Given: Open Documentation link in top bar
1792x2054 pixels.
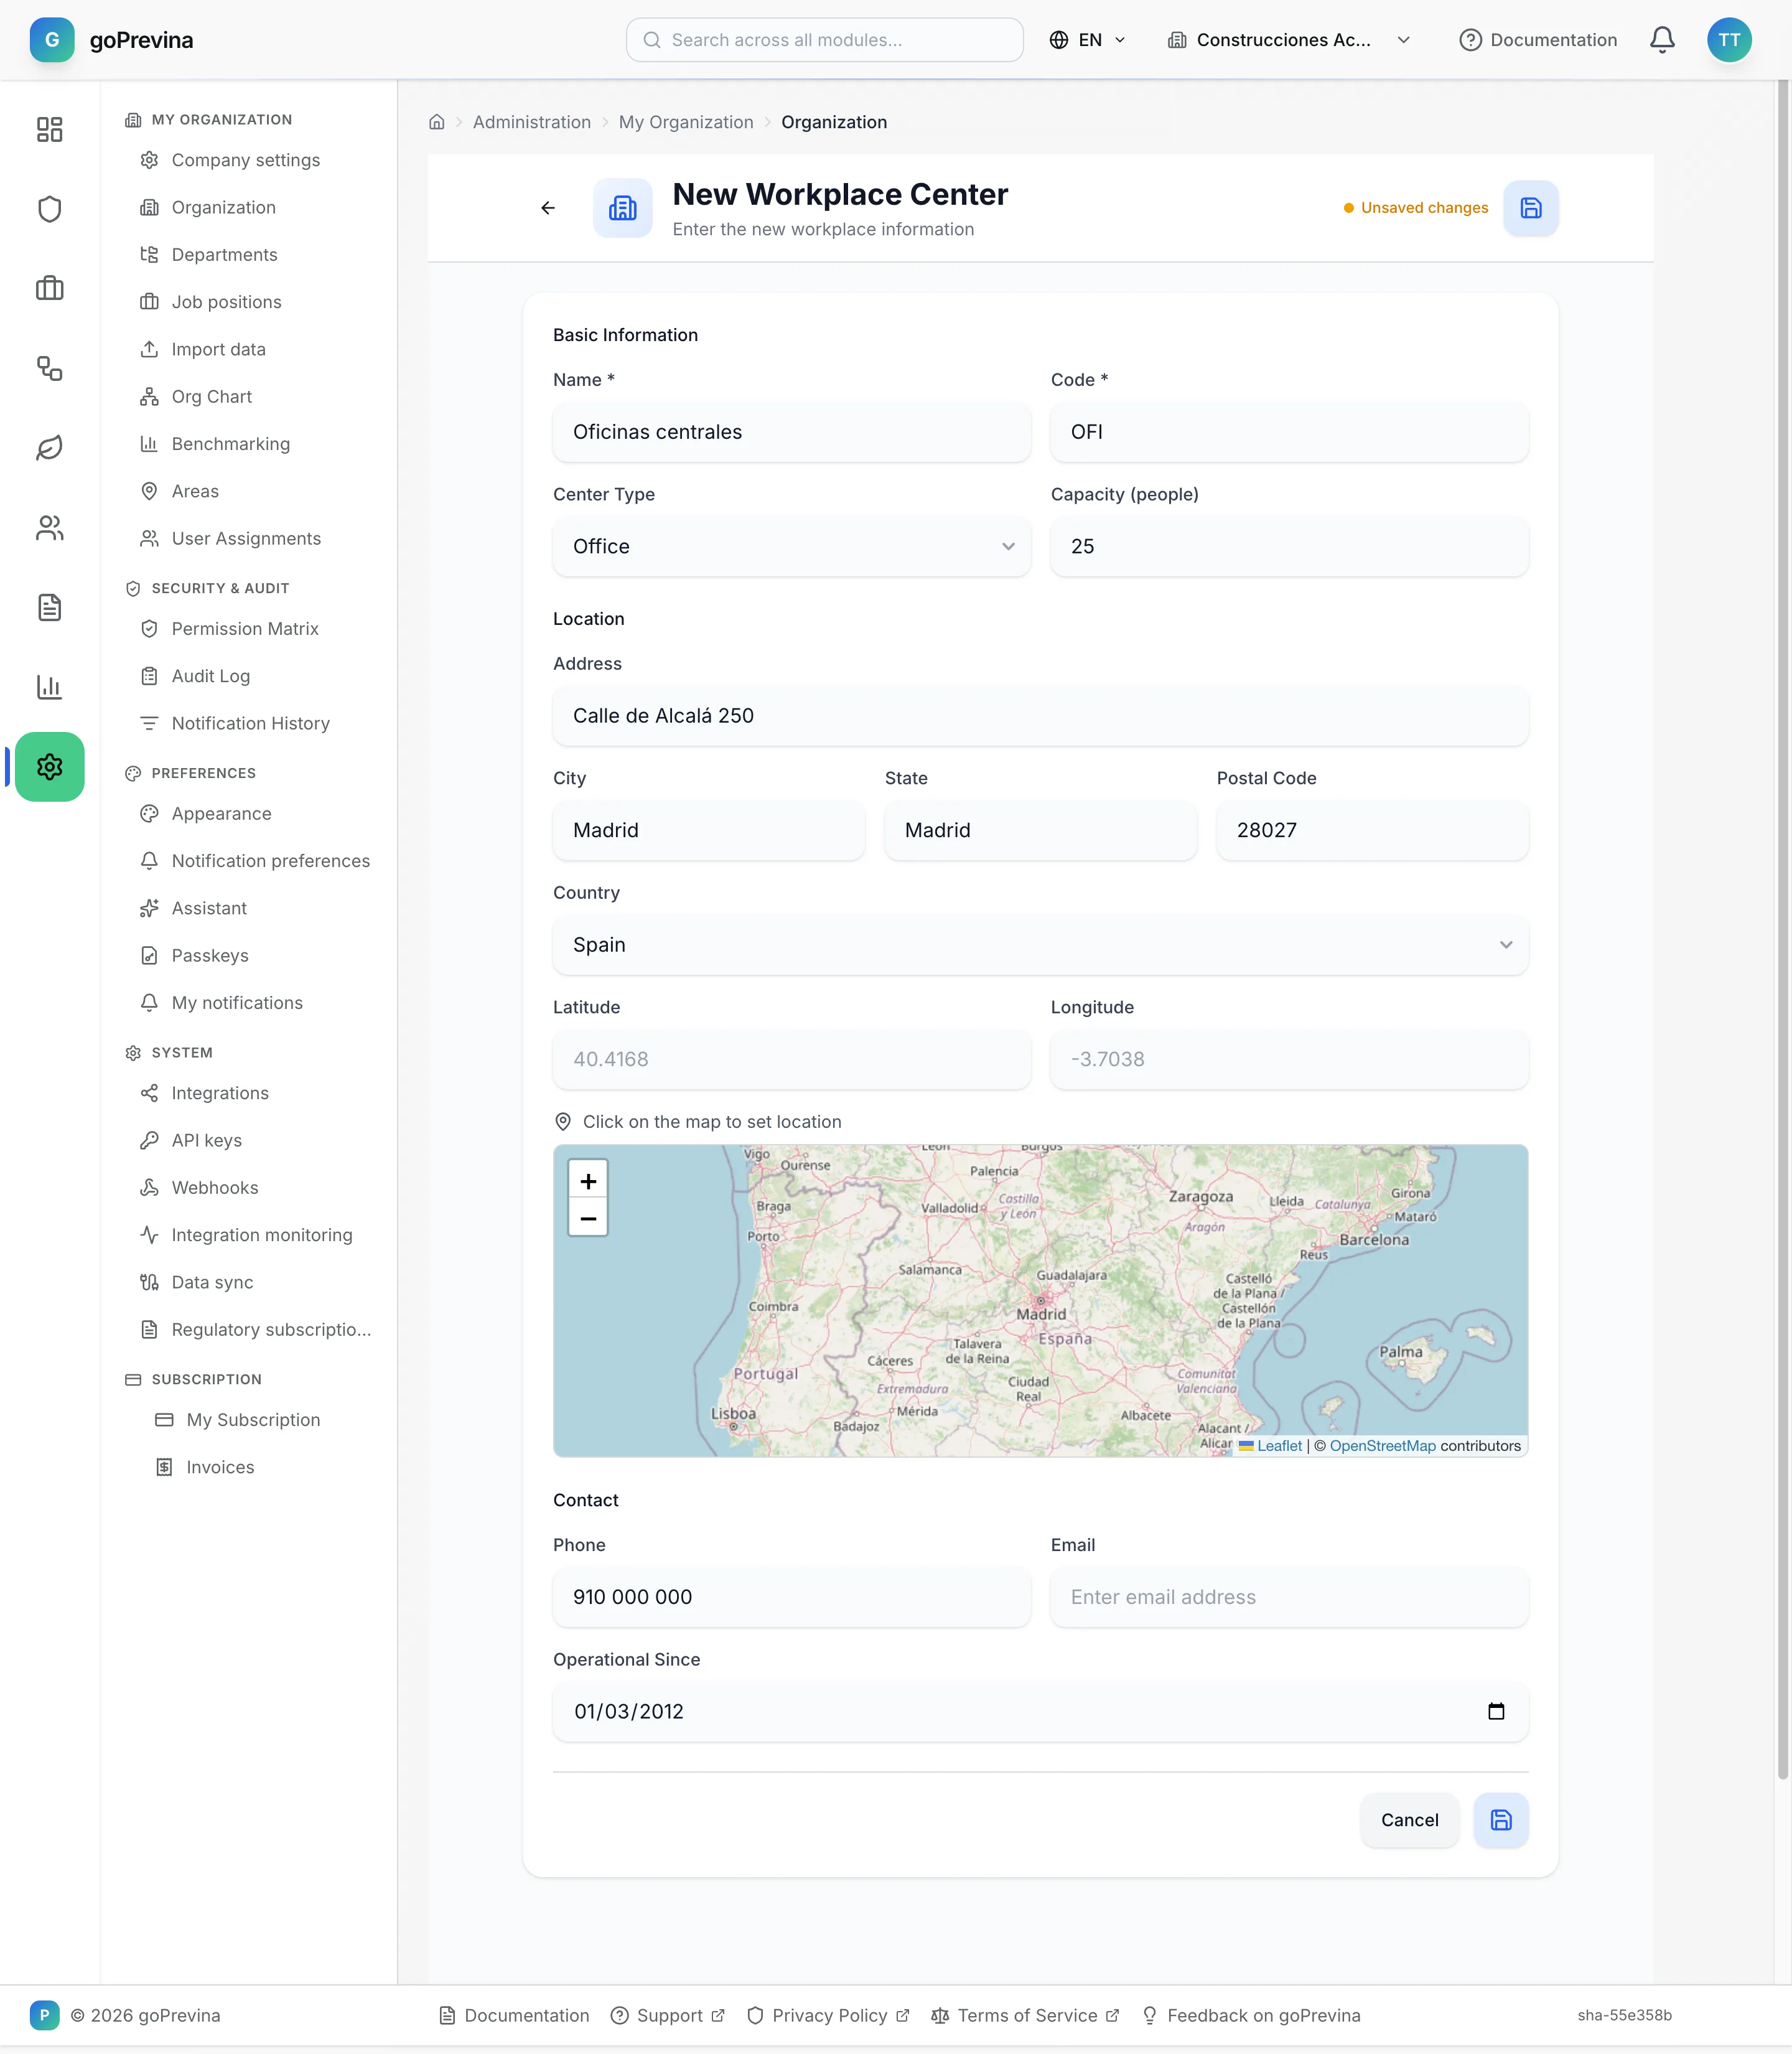Looking at the screenshot, I should coord(1537,40).
